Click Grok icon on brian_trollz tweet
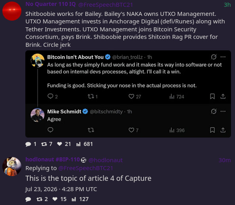 point(214,57)
